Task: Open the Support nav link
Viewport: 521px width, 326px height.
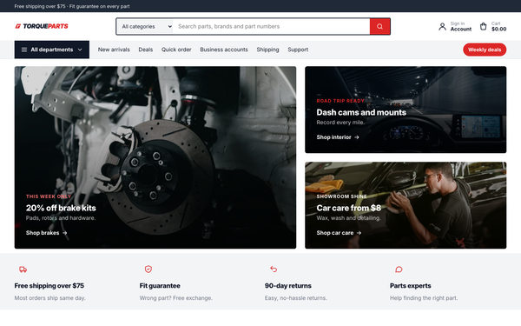Action: (x=298, y=50)
